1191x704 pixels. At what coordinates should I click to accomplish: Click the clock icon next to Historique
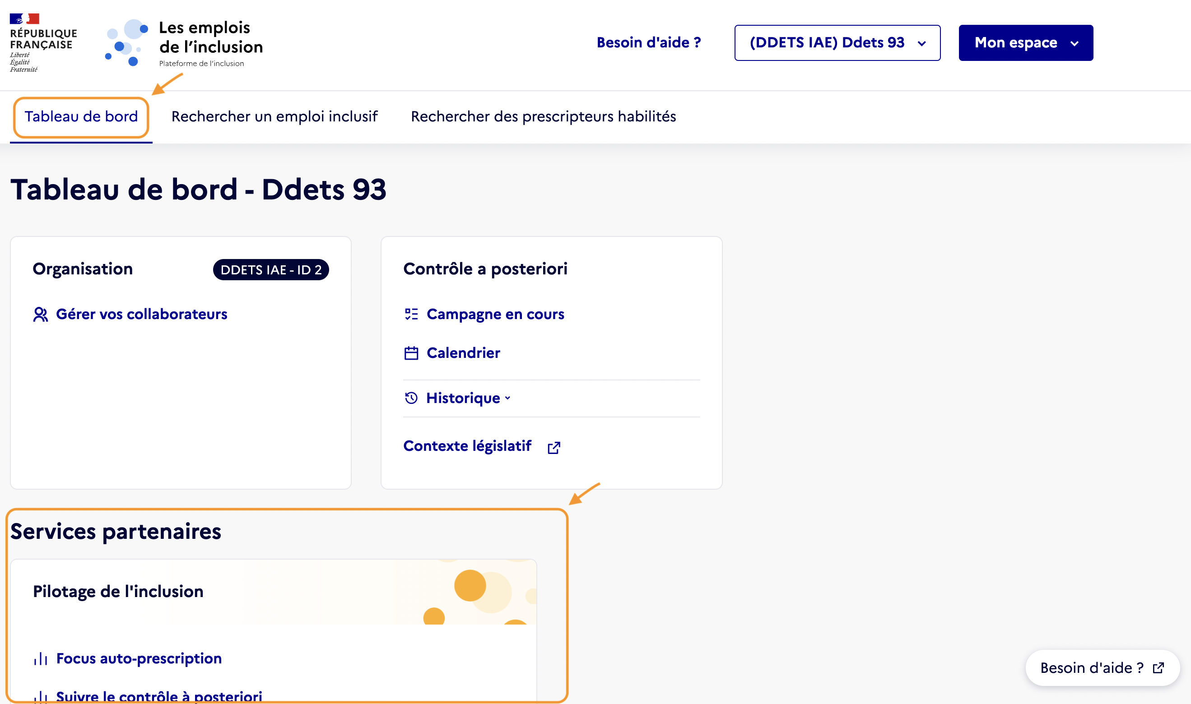pos(411,398)
